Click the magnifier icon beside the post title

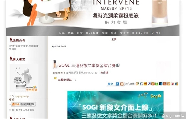click(x=118, y=65)
